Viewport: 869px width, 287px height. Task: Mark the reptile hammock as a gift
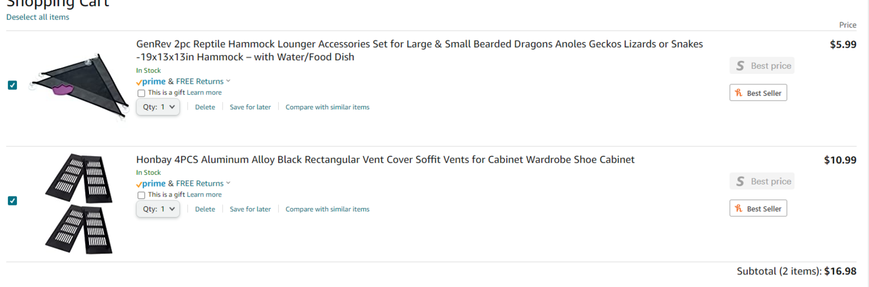(141, 93)
